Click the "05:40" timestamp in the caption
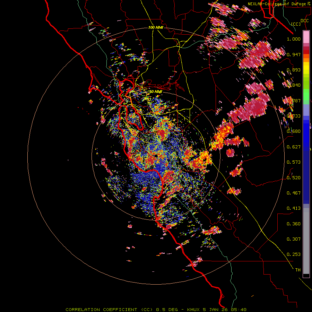The height and width of the screenshot is (312, 312). [x=239, y=310]
